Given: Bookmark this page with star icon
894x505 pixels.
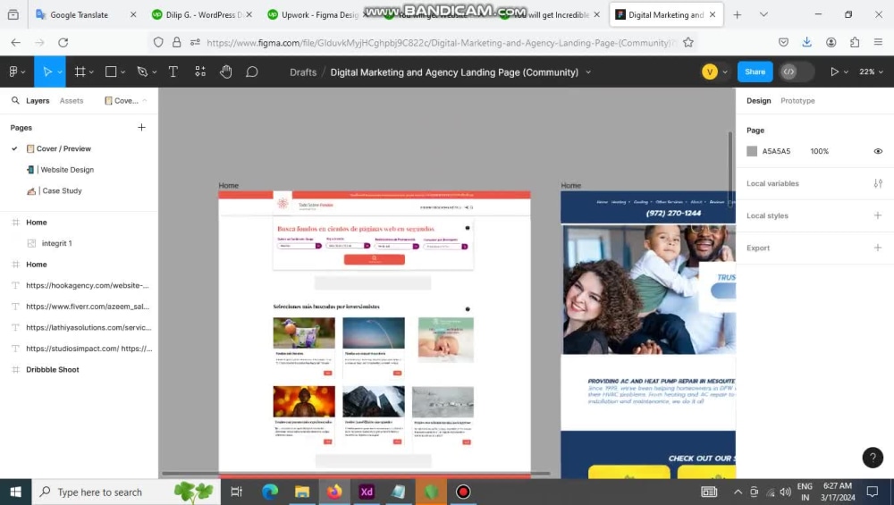Looking at the screenshot, I should (x=688, y=42).
